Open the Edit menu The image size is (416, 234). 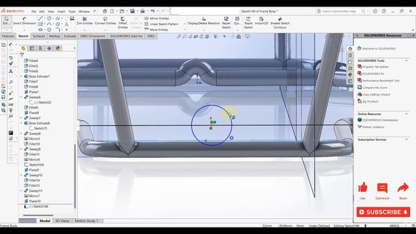[42, 12]
